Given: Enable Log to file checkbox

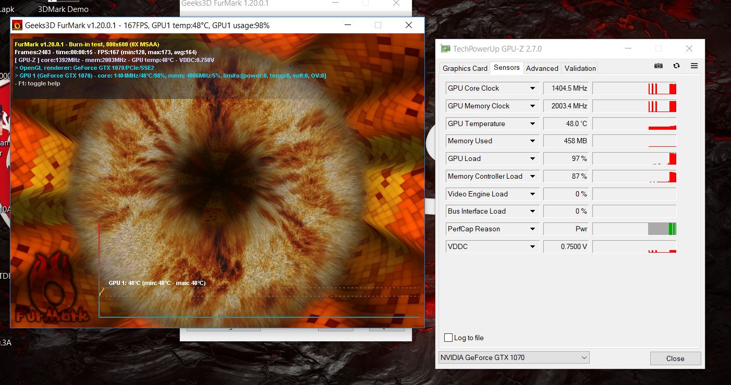Looking at the screenshot, I should point(448,338).
